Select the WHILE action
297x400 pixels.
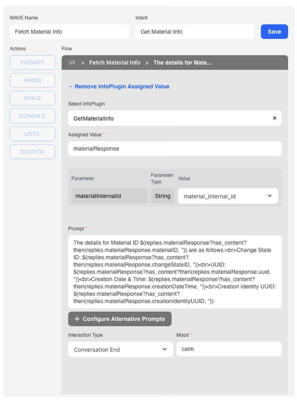point(32,98)
